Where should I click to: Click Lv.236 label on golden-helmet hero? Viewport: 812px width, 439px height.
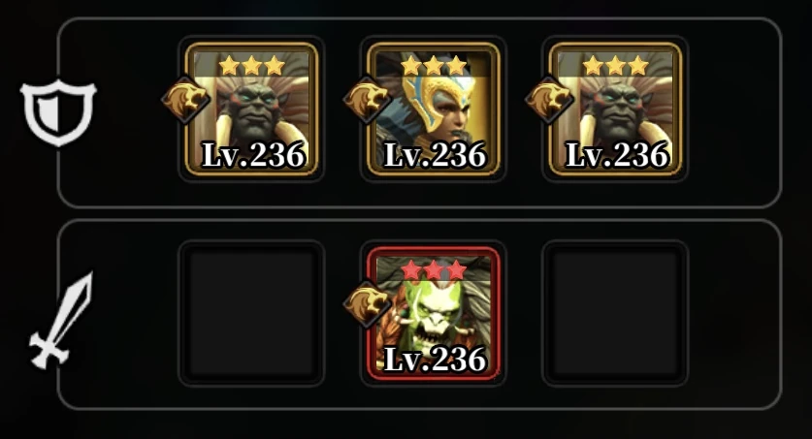(435, 155)
